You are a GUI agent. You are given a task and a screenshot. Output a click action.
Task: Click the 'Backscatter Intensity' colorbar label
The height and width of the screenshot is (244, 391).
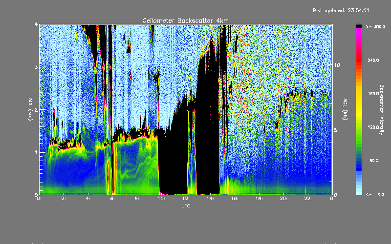point(381,110)
